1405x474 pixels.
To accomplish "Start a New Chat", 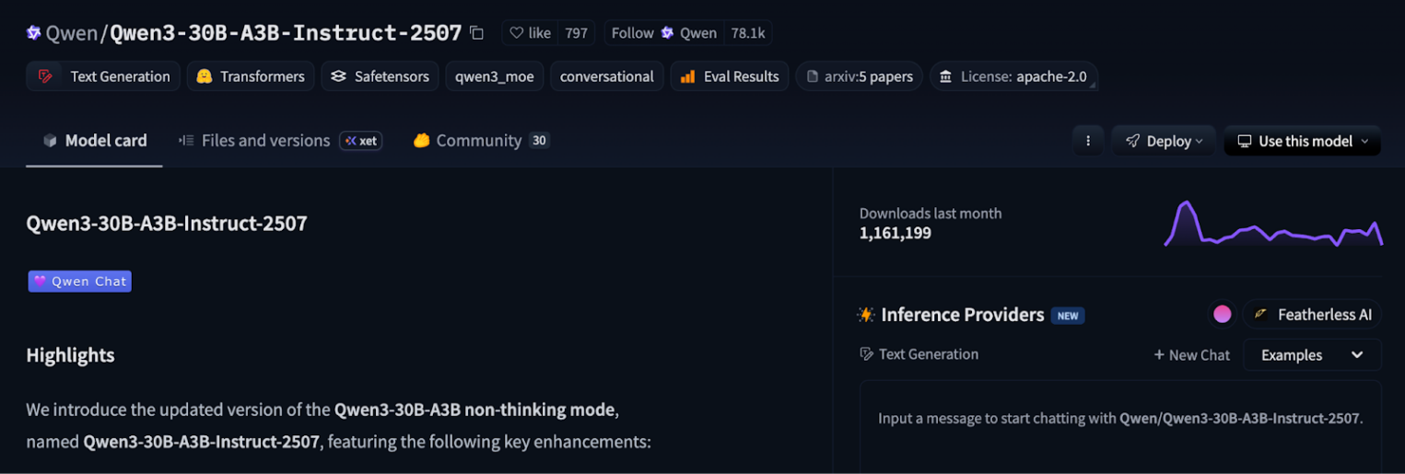I will coord(1191,355).
